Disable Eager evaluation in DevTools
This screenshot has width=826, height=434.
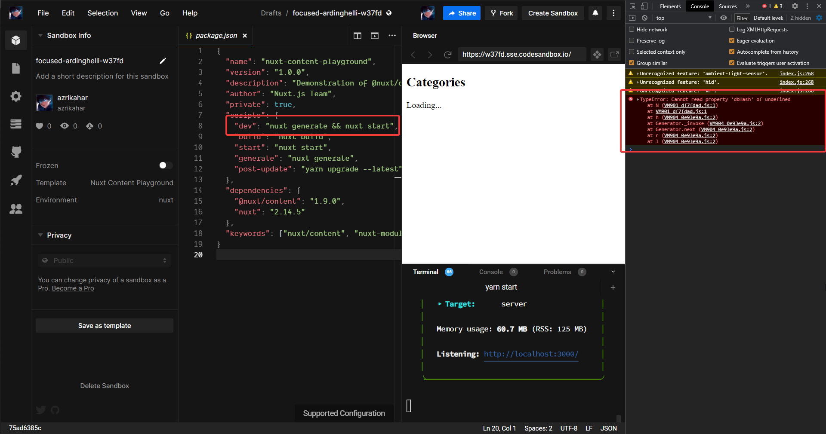coord(731,40)
